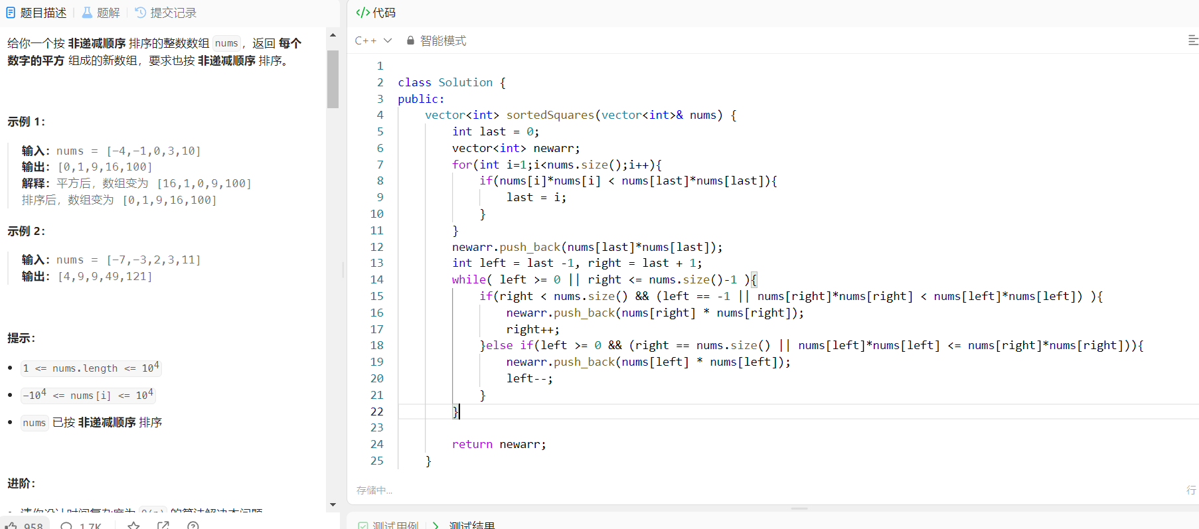Click the 进阶 heading
Screen dimensions: 1199x529
point(21,483)
